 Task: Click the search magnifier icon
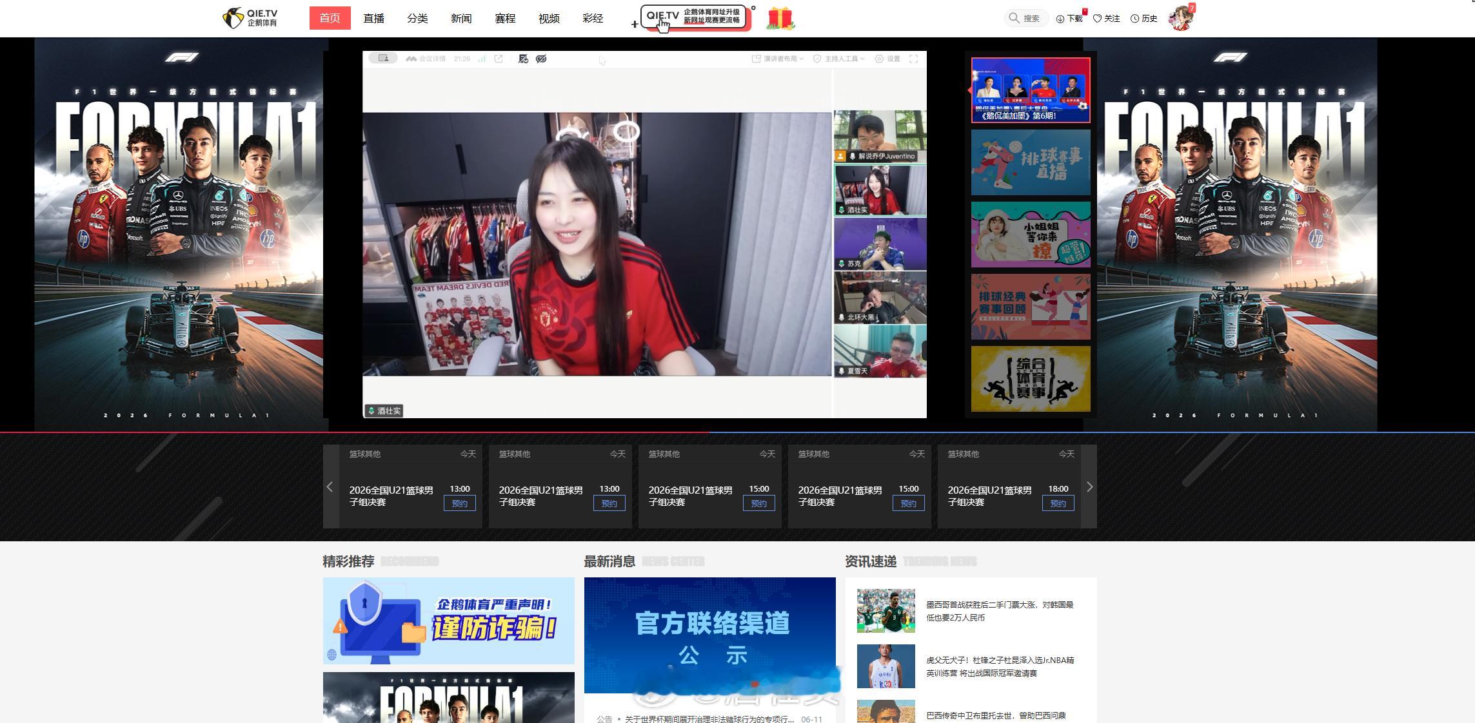(1014, 18)
